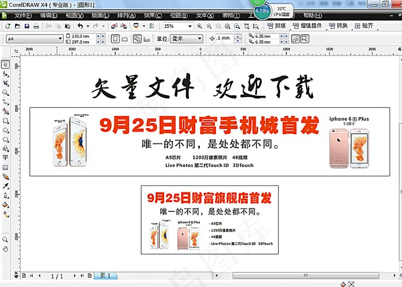Screen dimensions: 402x287
Task: Open the 版面(L) menu
Action: pos(100,15)
